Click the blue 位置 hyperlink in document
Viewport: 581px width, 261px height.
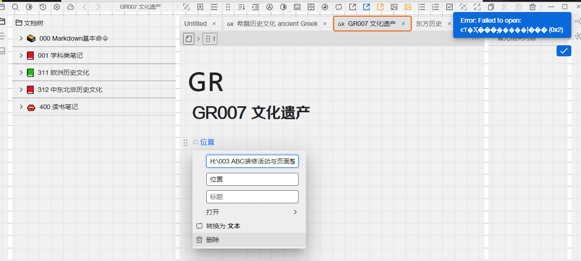pos(207,142)
